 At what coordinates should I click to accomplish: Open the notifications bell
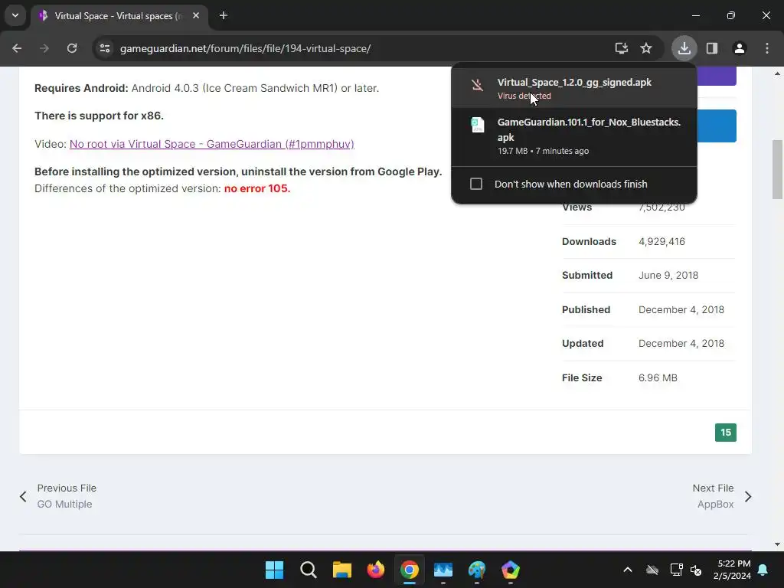point(763,570)
